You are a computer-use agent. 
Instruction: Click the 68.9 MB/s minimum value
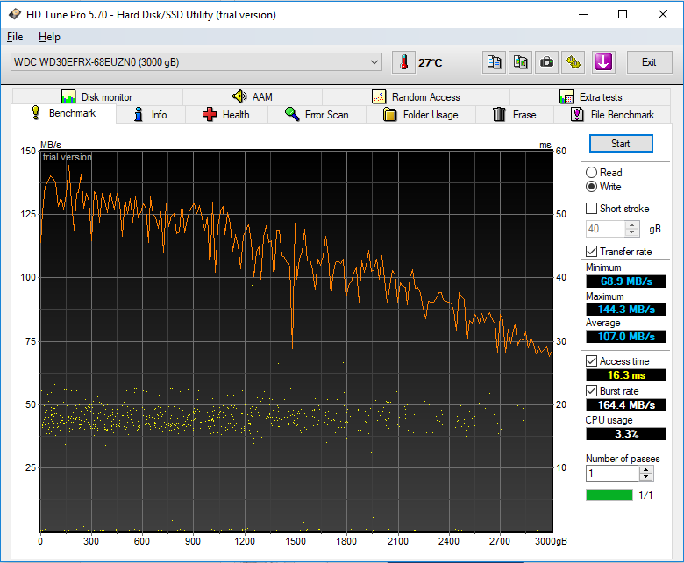pyautogui.click(x=626, y=281)
